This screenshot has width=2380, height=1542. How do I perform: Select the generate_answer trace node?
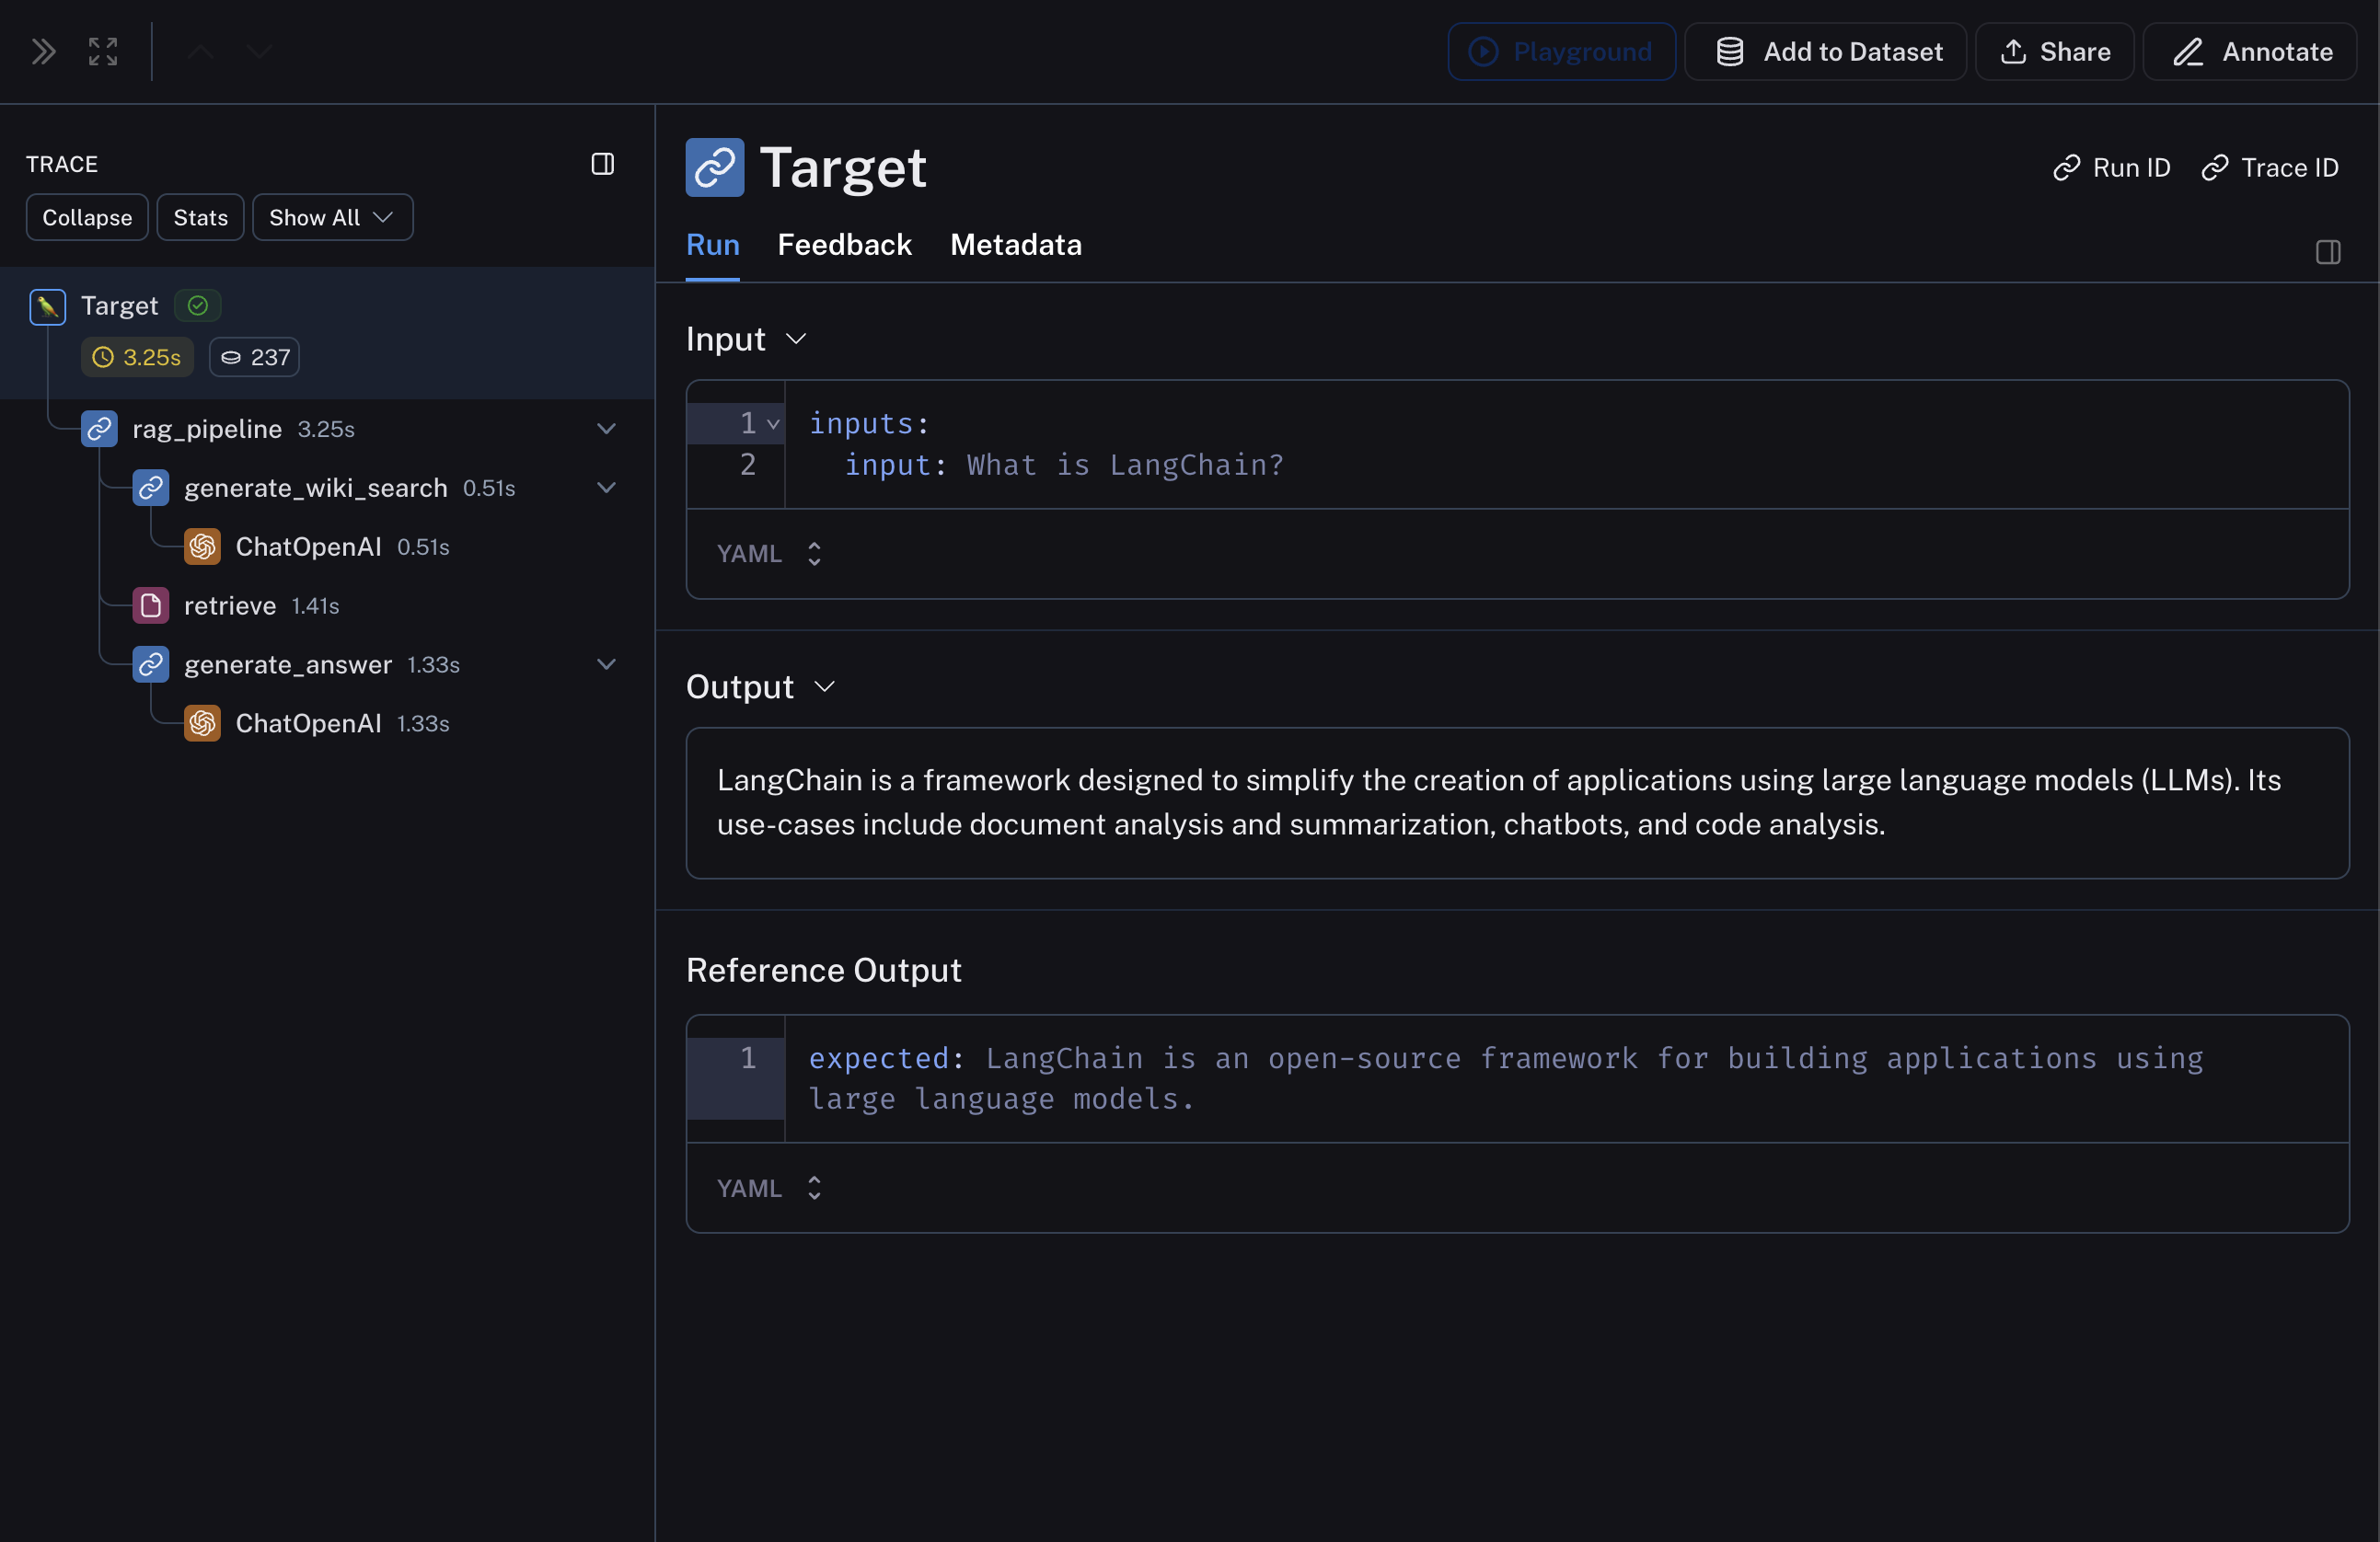(288, 665)
